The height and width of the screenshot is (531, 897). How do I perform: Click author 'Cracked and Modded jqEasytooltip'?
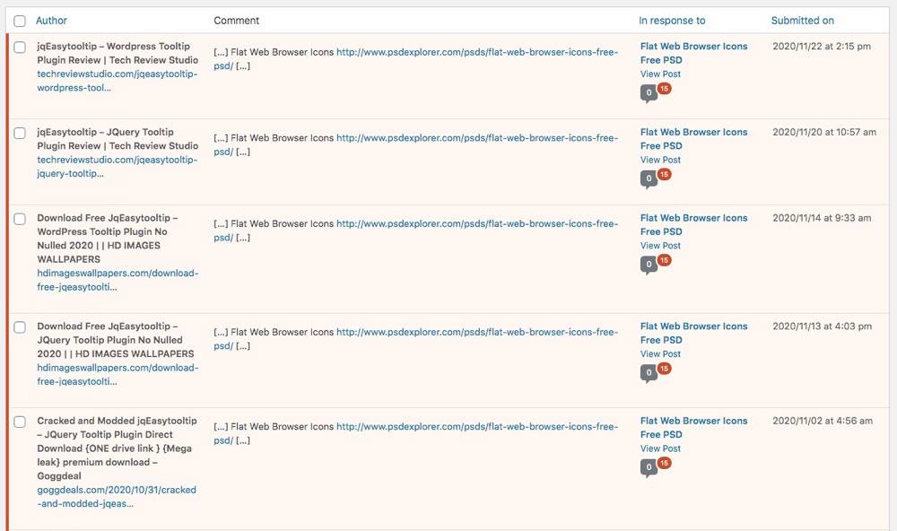pos(117,448)
